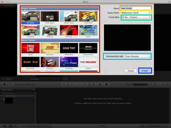Click the project Name text field

tap(136, 8)
